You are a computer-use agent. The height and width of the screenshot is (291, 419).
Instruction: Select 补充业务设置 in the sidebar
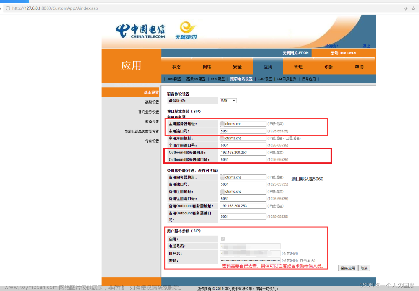coord(148,112)
